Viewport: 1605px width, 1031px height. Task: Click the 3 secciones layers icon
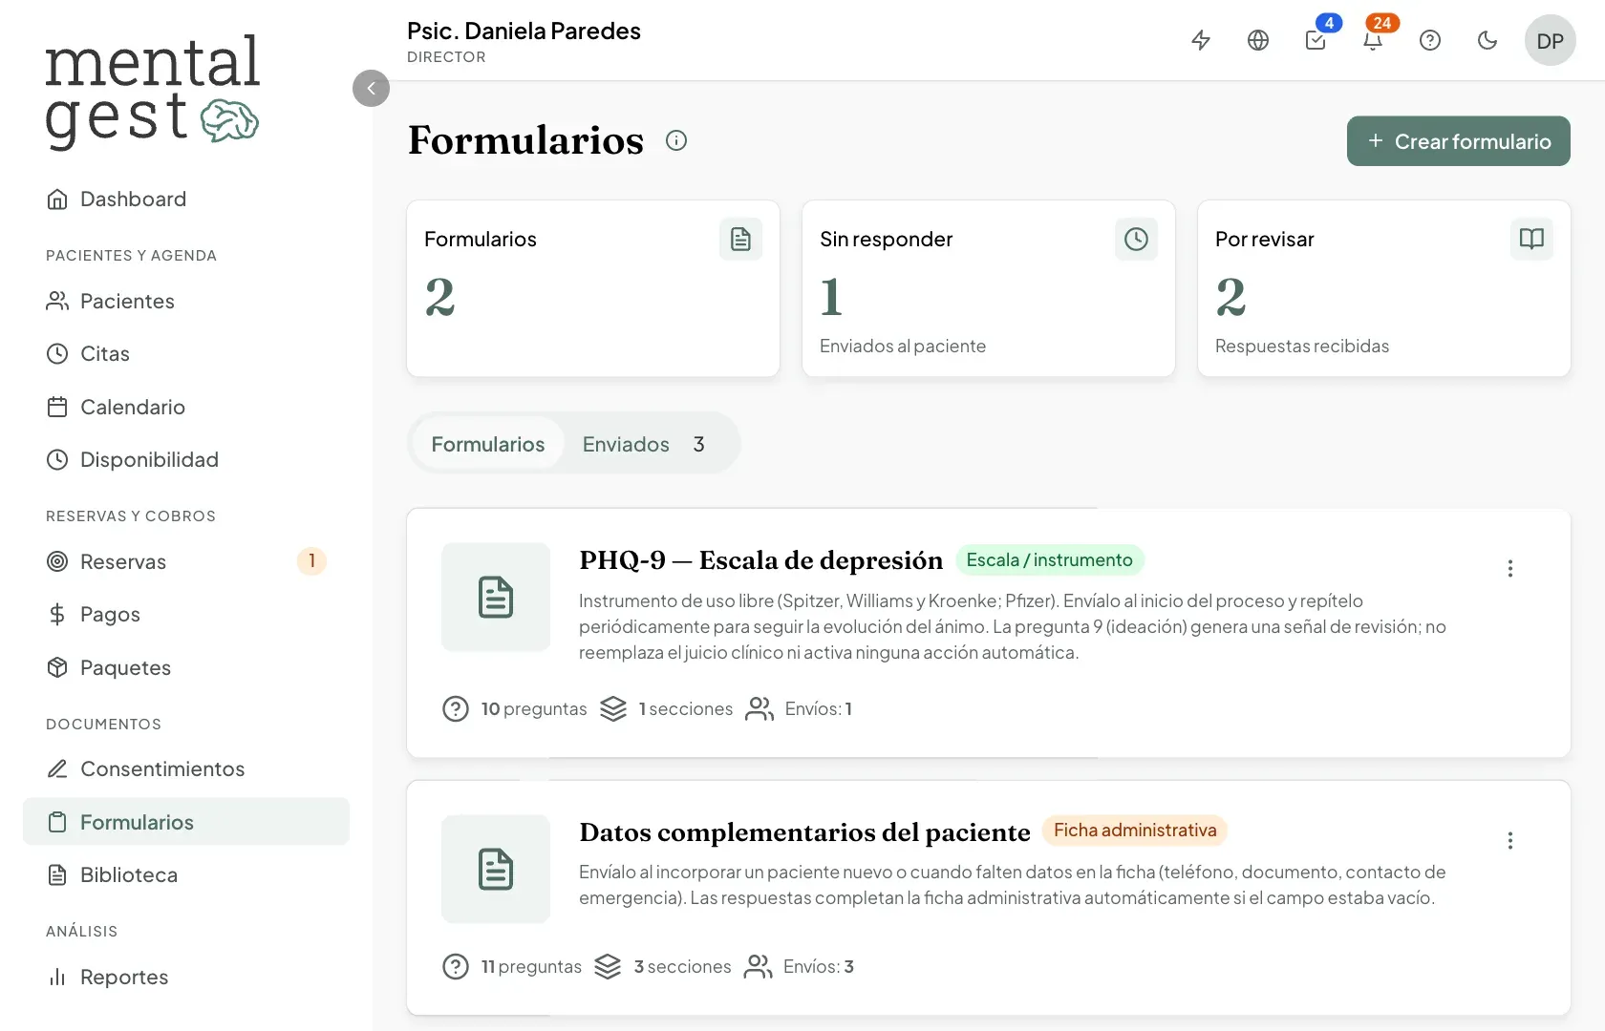click(x=608, y=967)
